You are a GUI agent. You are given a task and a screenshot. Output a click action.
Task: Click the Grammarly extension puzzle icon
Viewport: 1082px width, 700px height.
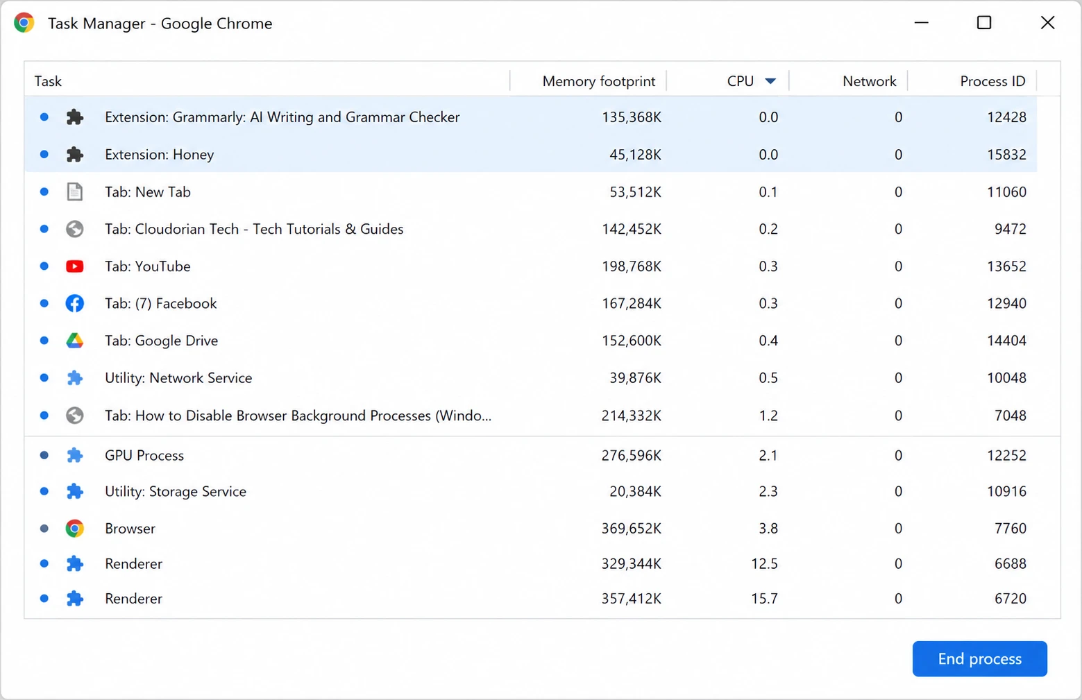[75, 117]
